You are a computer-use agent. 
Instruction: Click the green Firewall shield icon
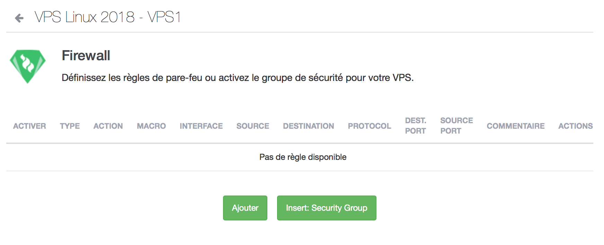[x=28, y=66]
